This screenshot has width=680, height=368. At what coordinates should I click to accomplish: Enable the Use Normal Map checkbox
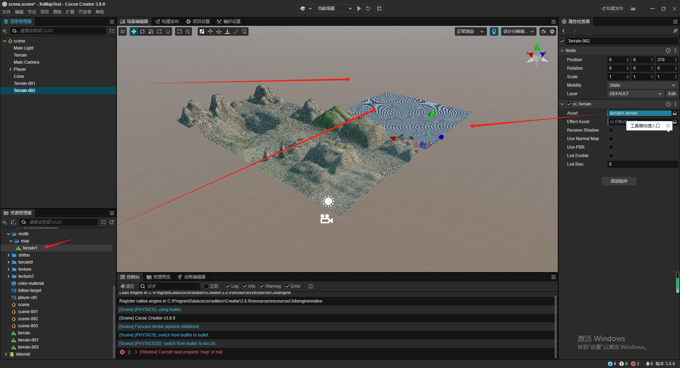coord(611,139)
